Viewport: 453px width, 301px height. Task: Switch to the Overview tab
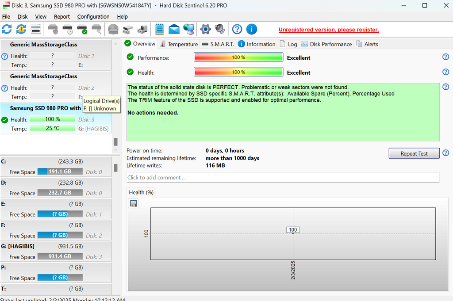click(140, 44)
